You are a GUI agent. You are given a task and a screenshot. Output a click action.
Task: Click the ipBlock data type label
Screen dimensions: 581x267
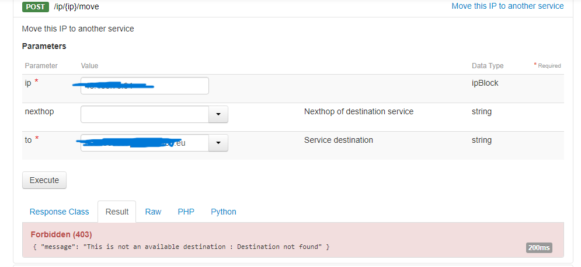click(485, 83)
